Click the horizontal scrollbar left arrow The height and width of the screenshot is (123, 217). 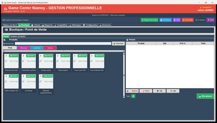click(x=4, y=51)
